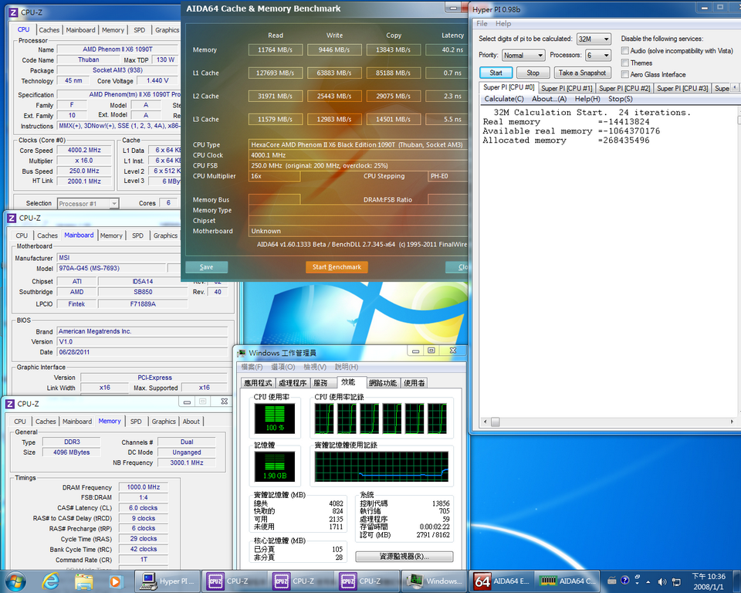Image resolution: width=741 pixels, height=593 pixels.
Task: Launch Internet Explorer from taskbar
Action: click(x=50, y=581)
